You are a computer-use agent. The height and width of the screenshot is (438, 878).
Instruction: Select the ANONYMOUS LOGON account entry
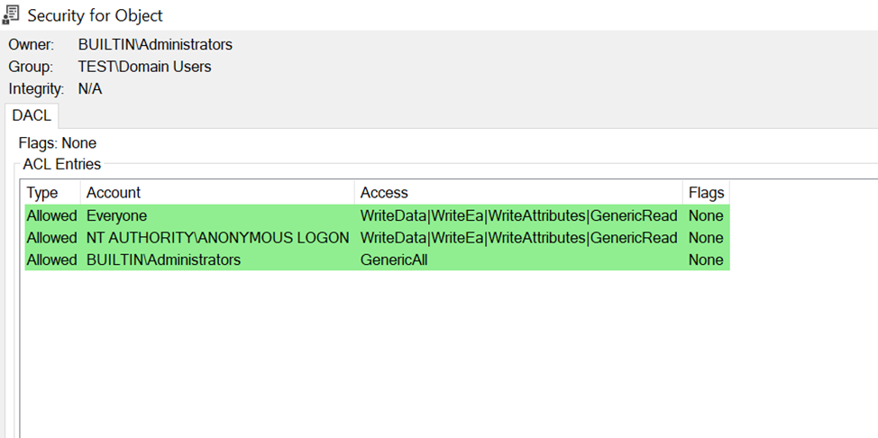[x=217, y=238]
